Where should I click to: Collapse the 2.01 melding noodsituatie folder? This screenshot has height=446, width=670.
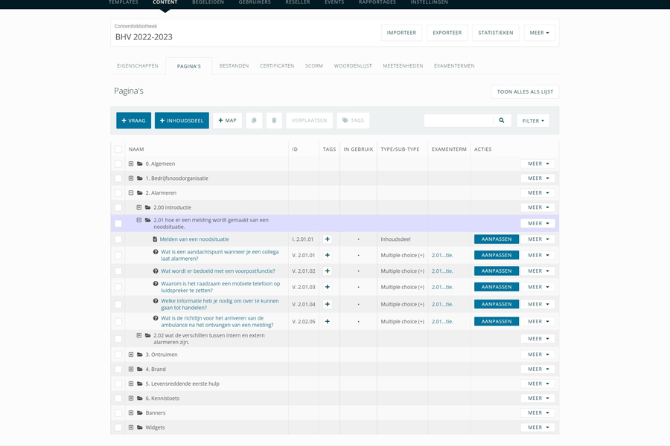(x=139, y=220)
